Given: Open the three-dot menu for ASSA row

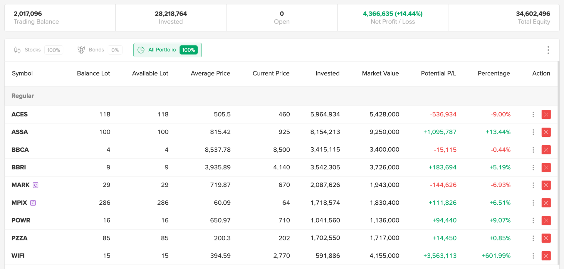Looking at the screenshot, I should [x=533, y=132].
